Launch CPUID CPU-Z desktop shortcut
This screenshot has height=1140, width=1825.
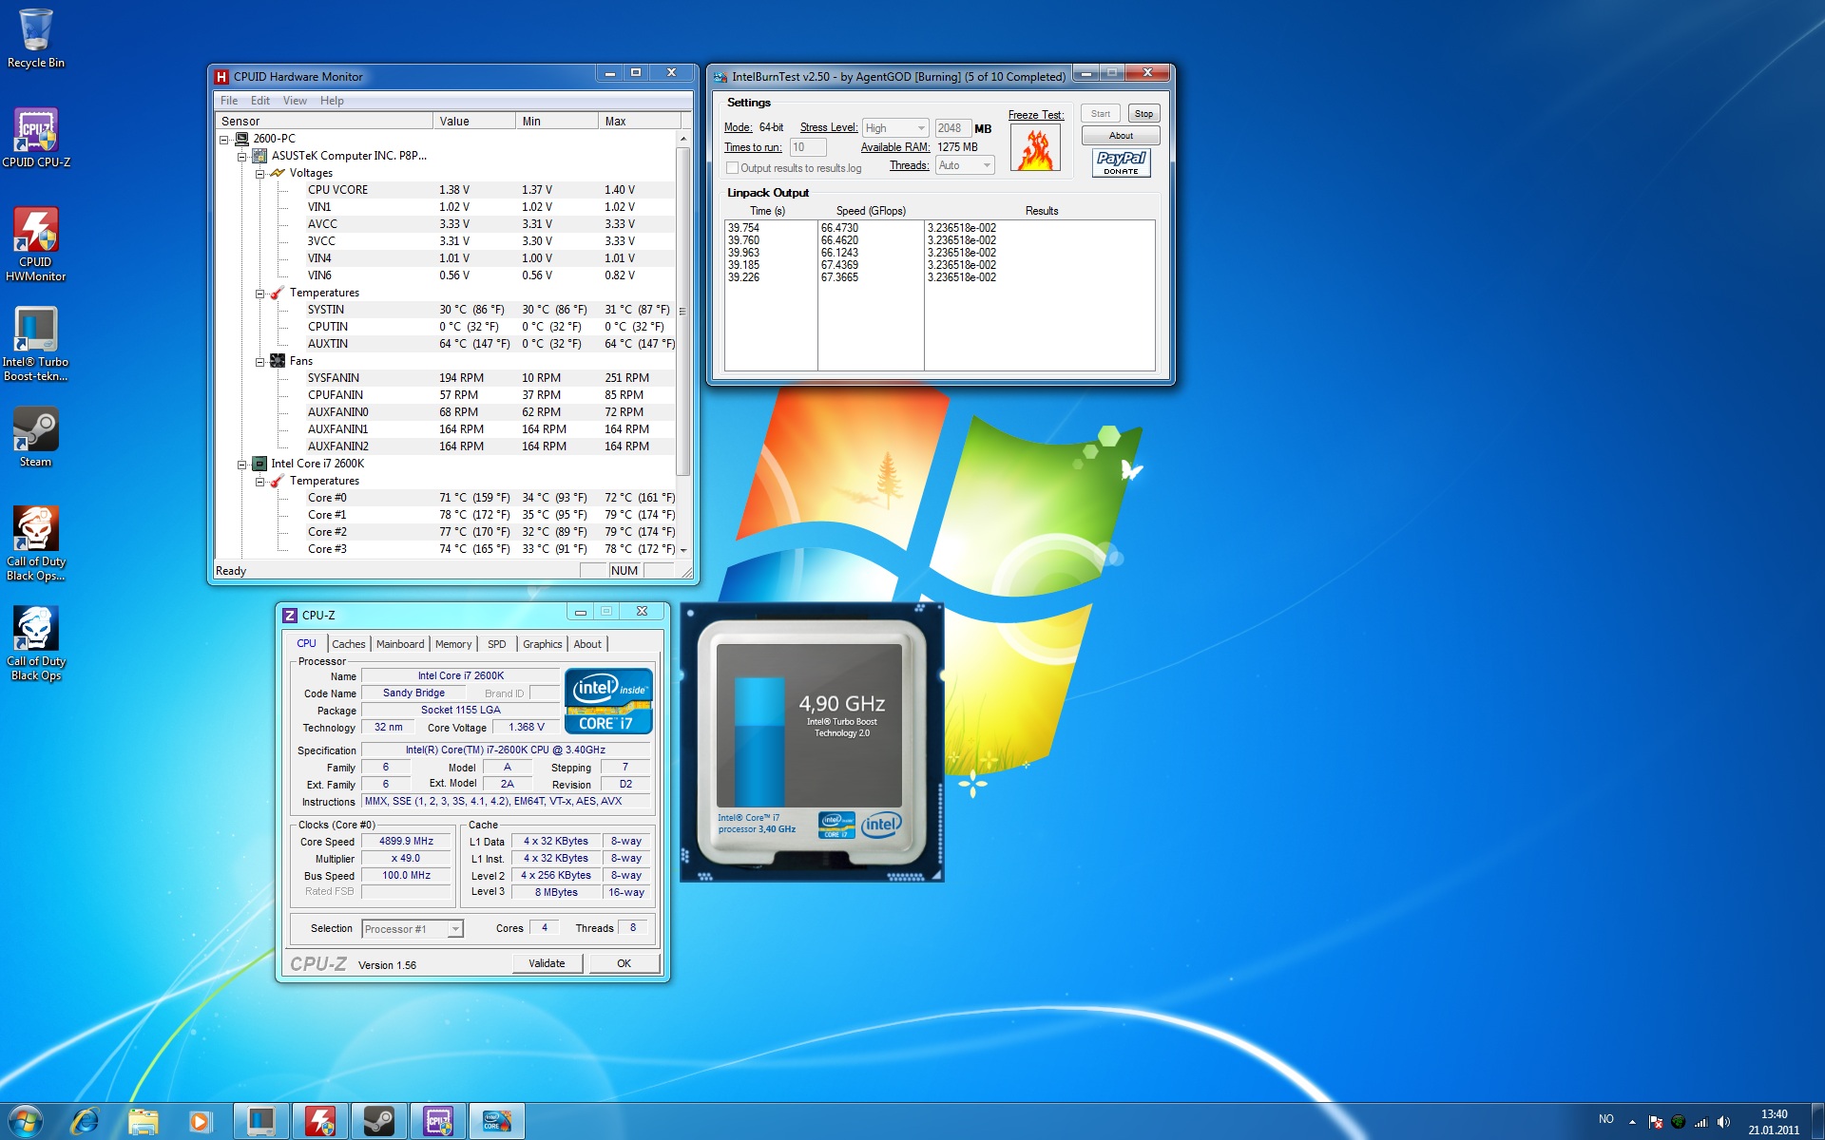pos(36,138)
